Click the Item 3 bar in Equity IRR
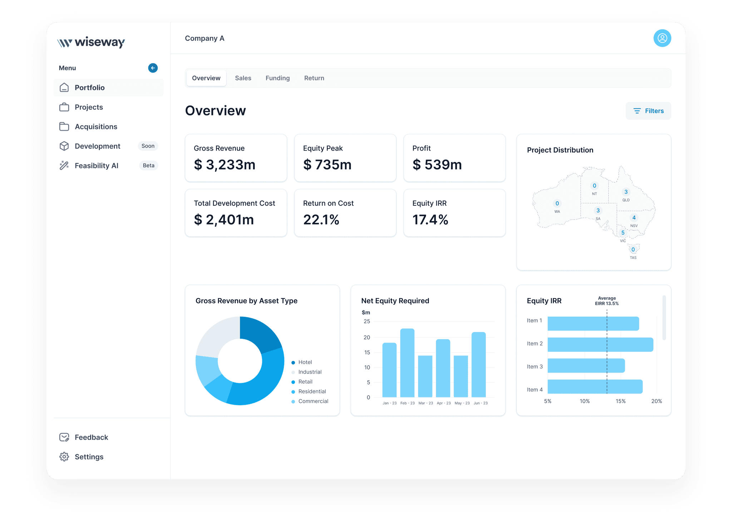 [x=586, y=366]
